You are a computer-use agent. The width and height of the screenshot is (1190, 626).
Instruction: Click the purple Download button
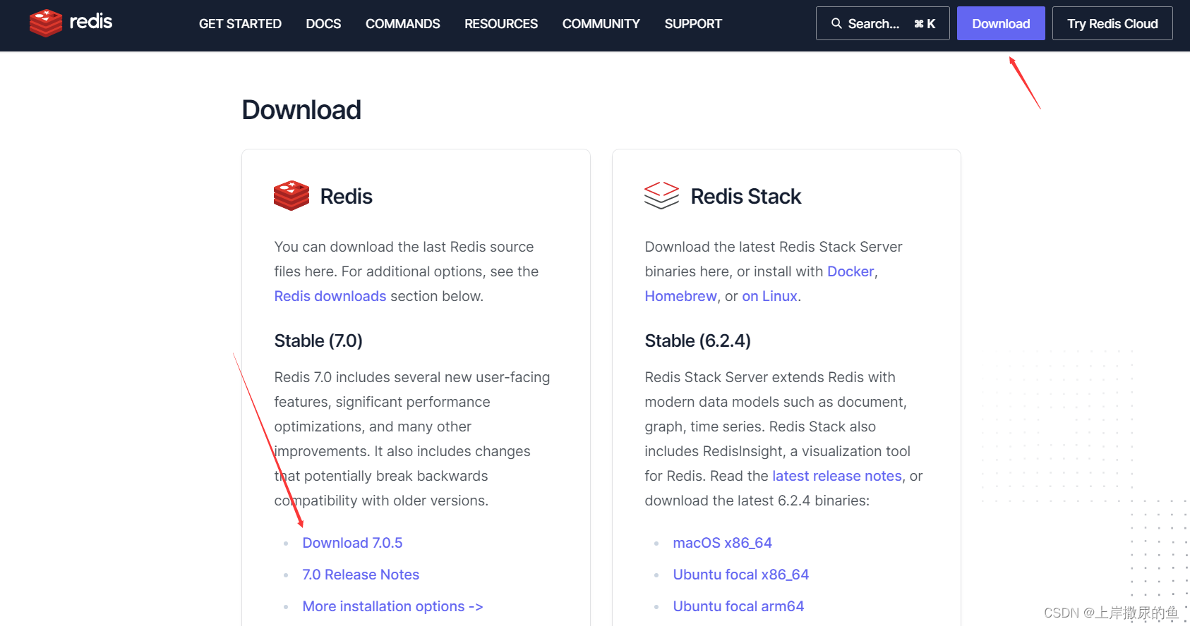pos(1001,23)
